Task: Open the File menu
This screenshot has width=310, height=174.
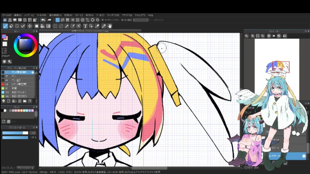Action: [6, 15]
